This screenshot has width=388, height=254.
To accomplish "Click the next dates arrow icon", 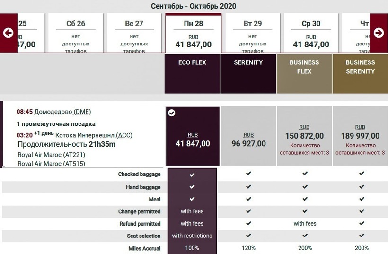I will pyautogui.click(x=379, y=33).
